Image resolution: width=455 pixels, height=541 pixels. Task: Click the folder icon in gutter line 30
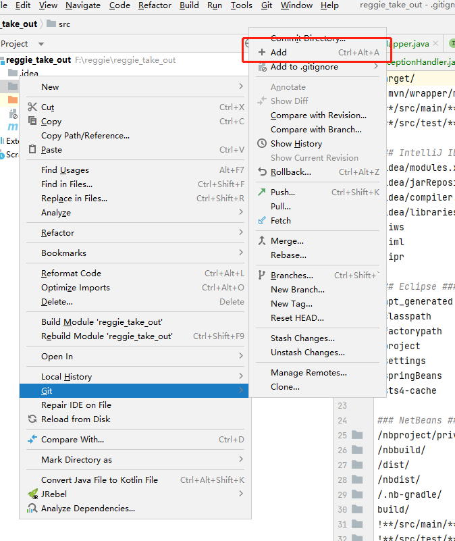357,509
